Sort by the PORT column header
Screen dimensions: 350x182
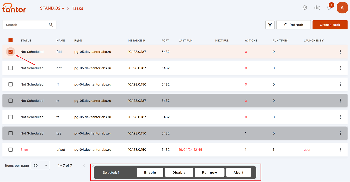coord(165,41)
